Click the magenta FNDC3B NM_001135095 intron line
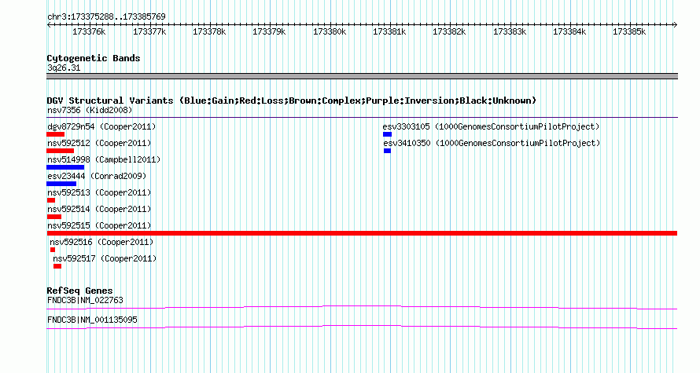700x373 pixels. [362, 327]
